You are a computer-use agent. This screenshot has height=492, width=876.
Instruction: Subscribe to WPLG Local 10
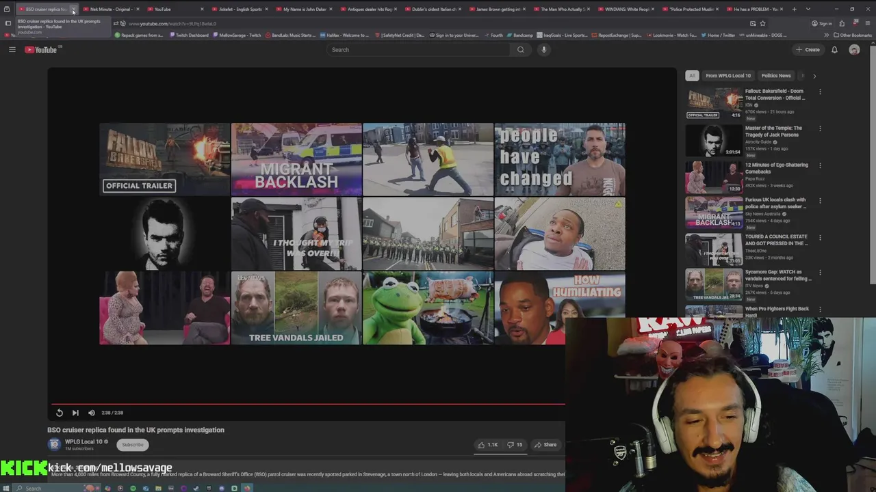pos(133,445)
